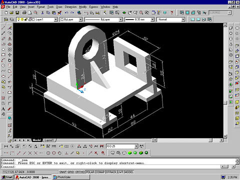Click the Cut scissors icon
Viewport: 240px width, 180px height.
click(x=42, y=12)
